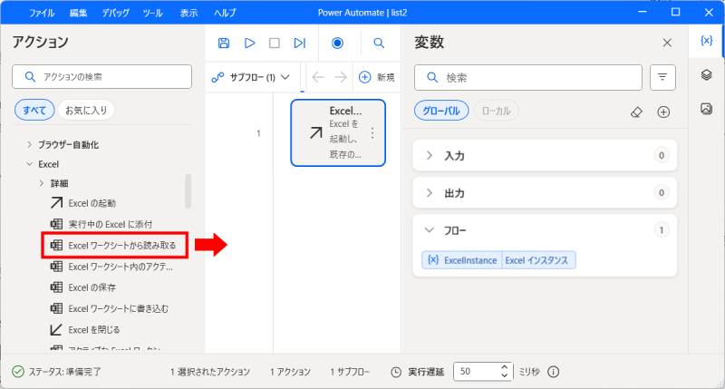The width and height of the screenshot is (725, 389).
Task: Select Excel ワークシートに書き込む action
Action: tap(110, 308)
